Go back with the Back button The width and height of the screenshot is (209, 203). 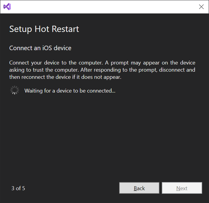[x=139, y=188]
